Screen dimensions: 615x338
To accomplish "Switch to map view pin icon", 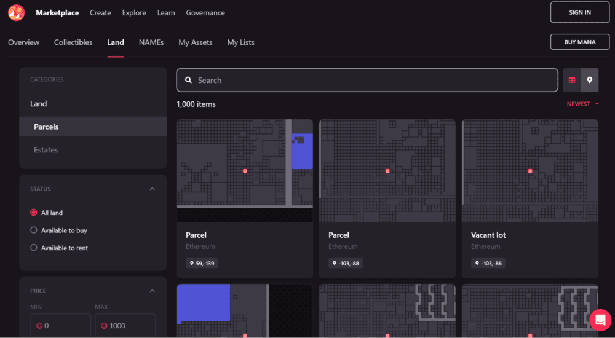I will click(x=590, y=80).
